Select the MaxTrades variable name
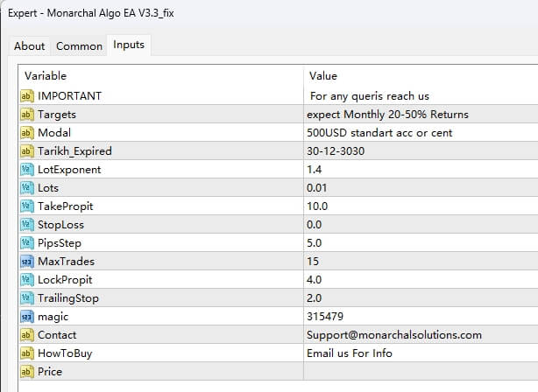The width and height of the screenshot is (538, 392). click(x=66, y=262)
